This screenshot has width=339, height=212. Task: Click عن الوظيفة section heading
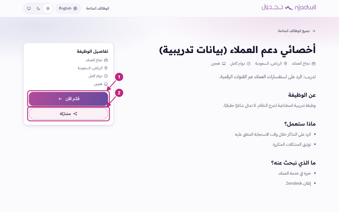point(302,95)
